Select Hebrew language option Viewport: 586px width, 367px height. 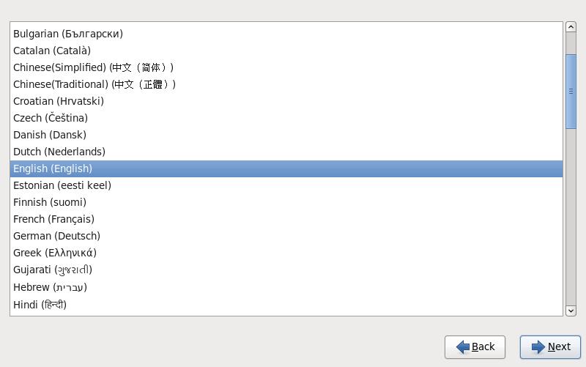click(50, 287)
